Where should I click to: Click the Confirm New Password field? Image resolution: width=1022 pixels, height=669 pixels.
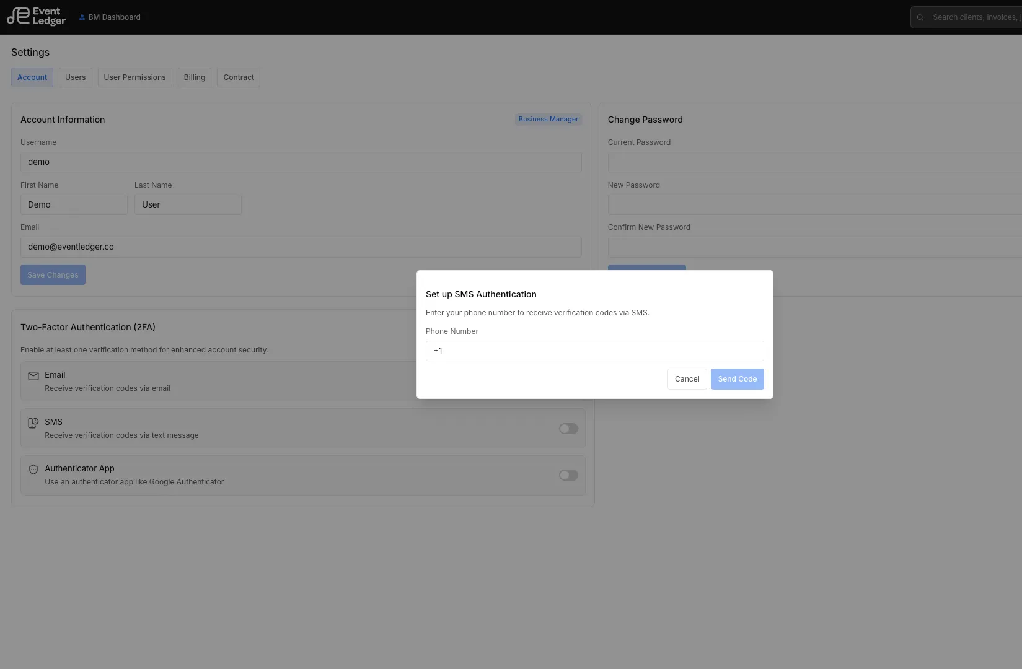[815, 247]
